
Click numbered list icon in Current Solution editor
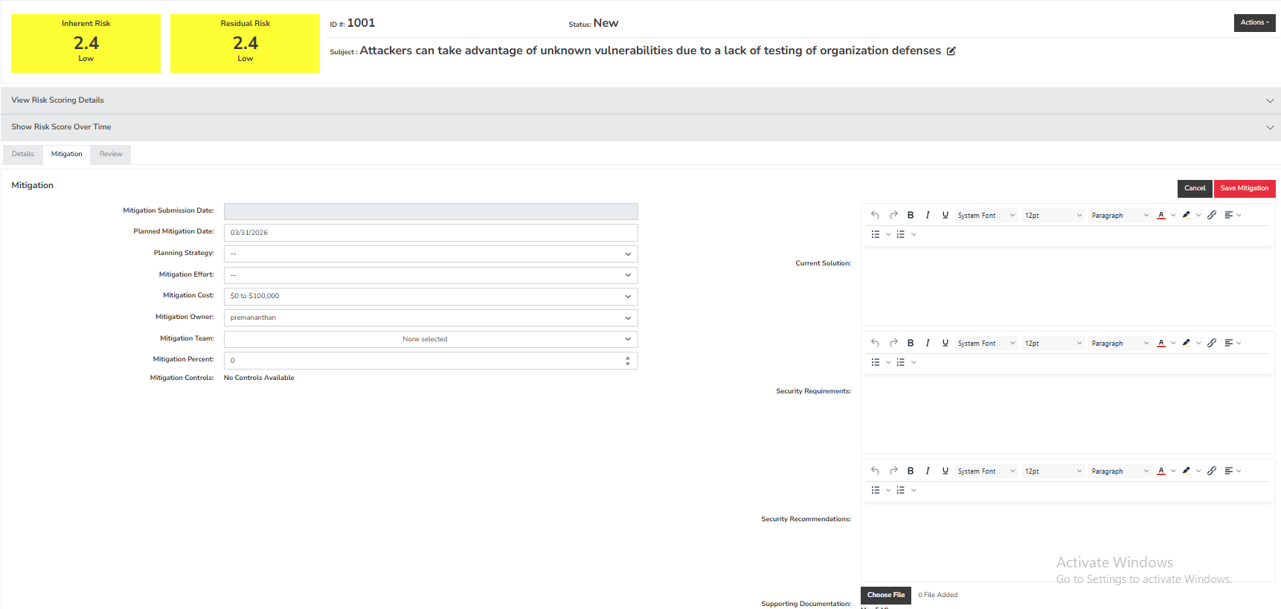(x=901, y=234)
